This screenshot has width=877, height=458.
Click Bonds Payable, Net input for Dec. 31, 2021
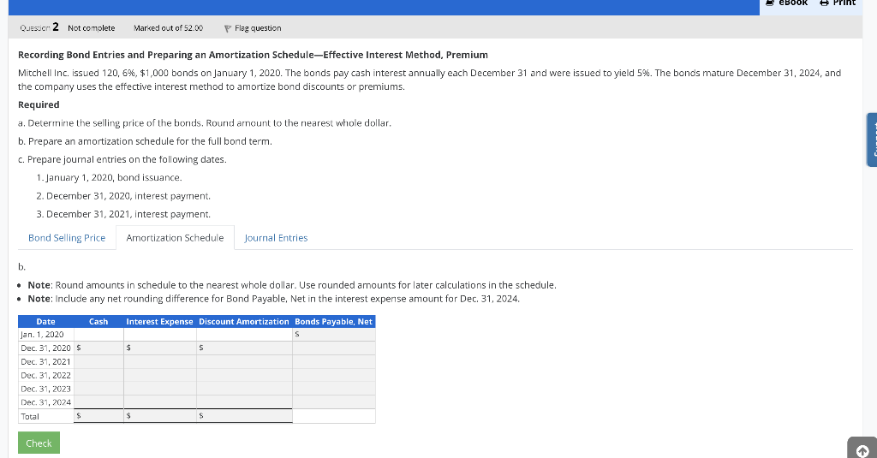[x=333, y=362]
